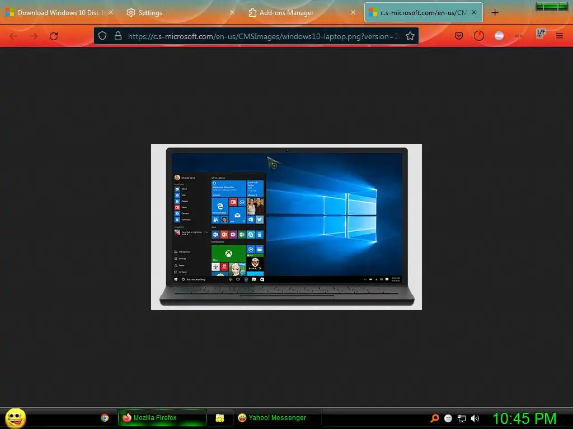The height and width of the screenshot is (429, 573).
Task: Open the L/F extension button
Action: [541, 34]
